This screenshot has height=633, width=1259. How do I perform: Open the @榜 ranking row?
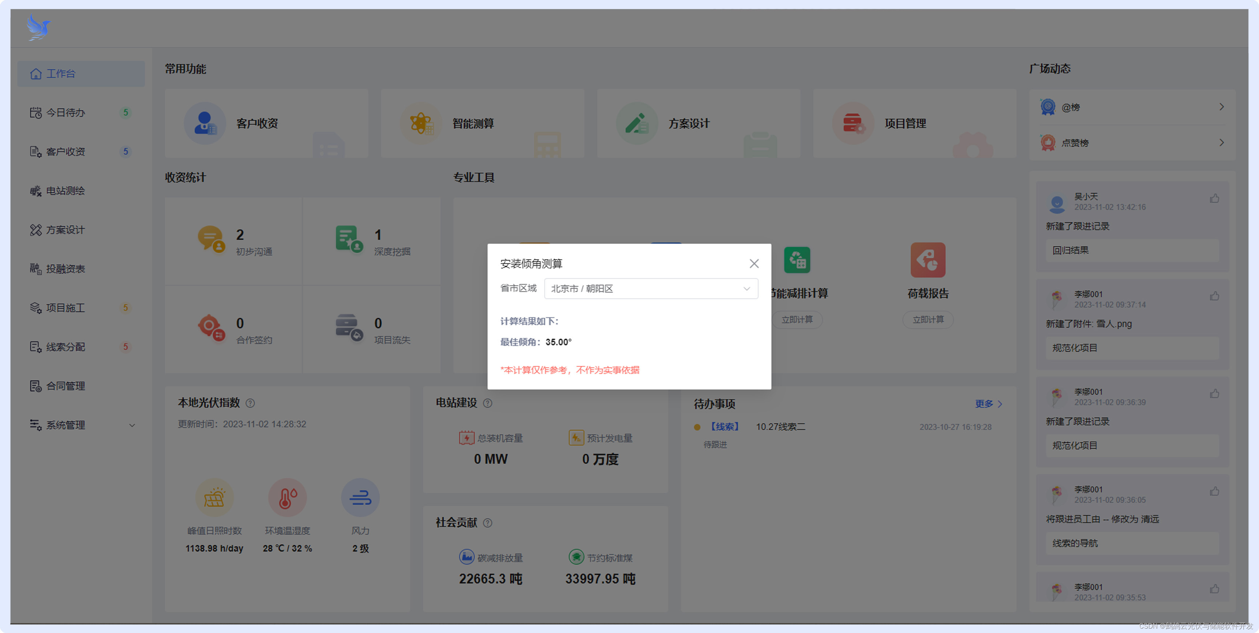point(1132,108)
